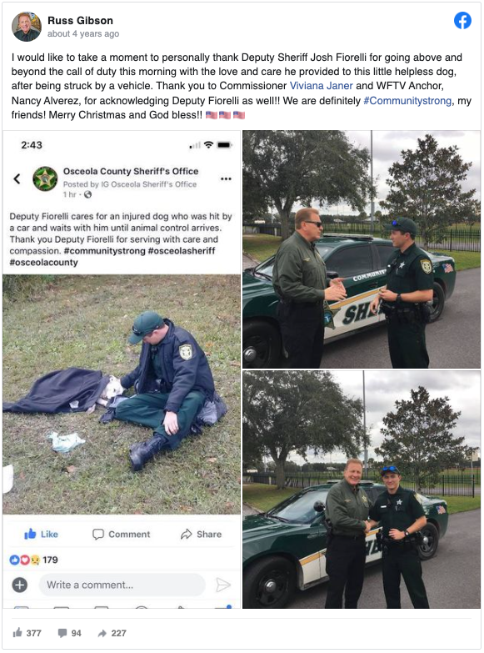Click the Facebook logo icon

coord(462,20)
